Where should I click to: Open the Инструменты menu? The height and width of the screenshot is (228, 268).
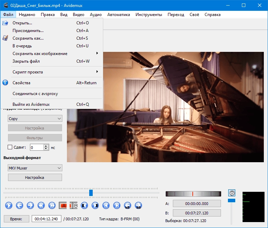tap(149, 15)
